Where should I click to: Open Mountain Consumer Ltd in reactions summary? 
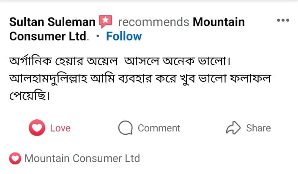[82, 159]
